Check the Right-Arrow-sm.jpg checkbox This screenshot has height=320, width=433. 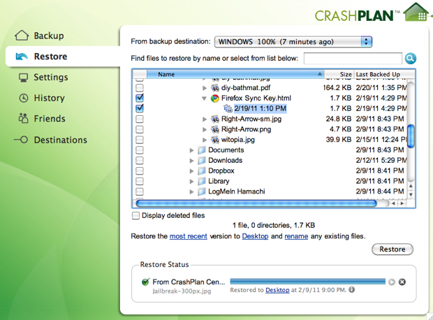click(x=140, y=119)
